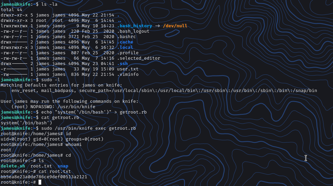The height and width of the screenshot is (186, 333).
Task: Click the lrwxrwxrwx permissions string
Action: point(14,26)
